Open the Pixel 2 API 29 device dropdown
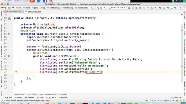Viewport: 186px width, 104px height. (117, 8)
